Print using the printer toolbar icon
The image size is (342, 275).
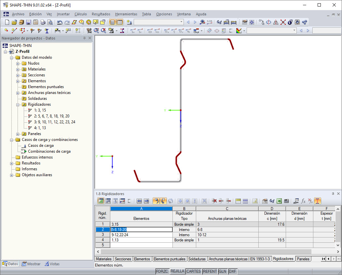pos(43,22)
